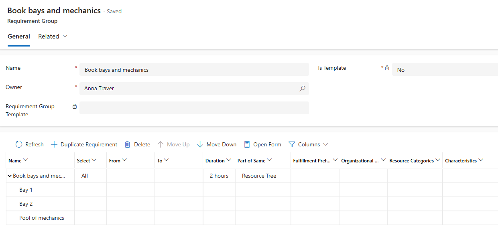Click the Move Down button label

222,144
